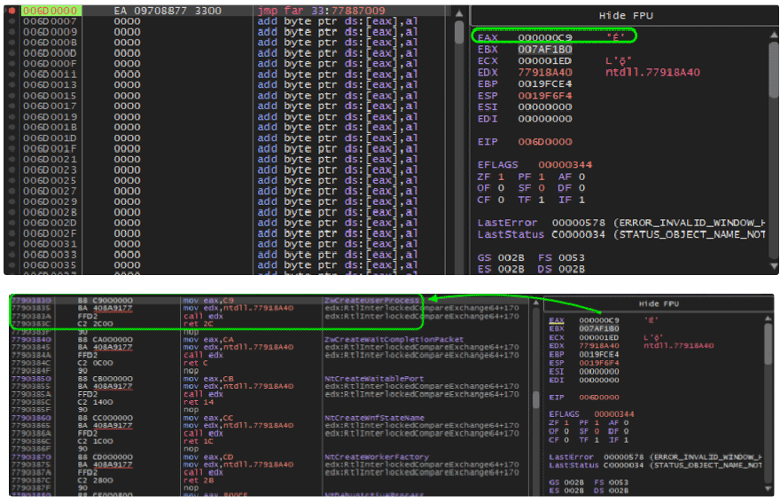780x504 pixels.
Task: Click EFLAGS value 00000344 in lower registers
Action: pos(614,414)
